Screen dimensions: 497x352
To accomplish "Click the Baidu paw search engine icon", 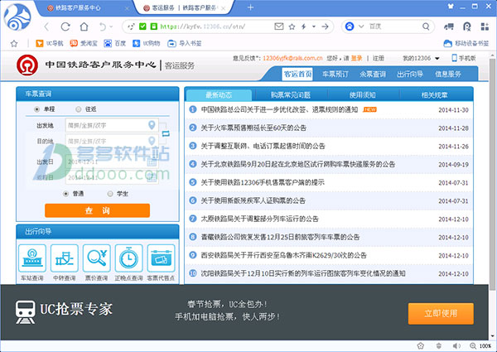I will (350, 27).
